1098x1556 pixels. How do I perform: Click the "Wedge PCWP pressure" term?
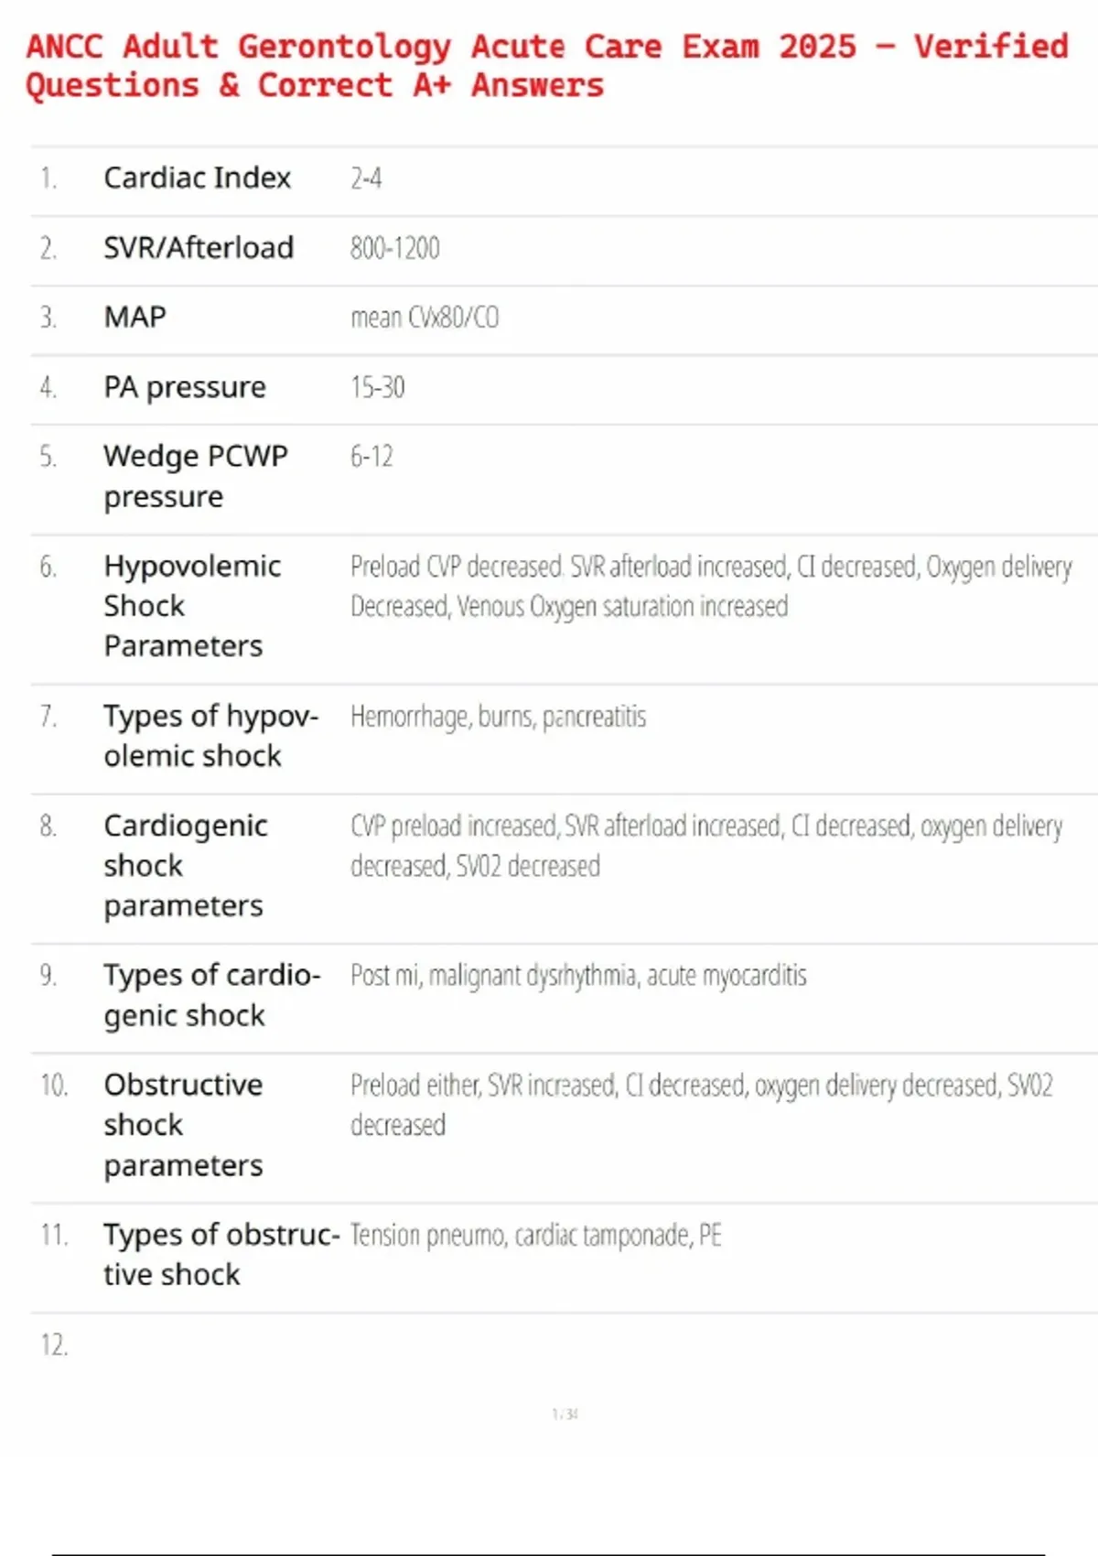coord(195,476)
